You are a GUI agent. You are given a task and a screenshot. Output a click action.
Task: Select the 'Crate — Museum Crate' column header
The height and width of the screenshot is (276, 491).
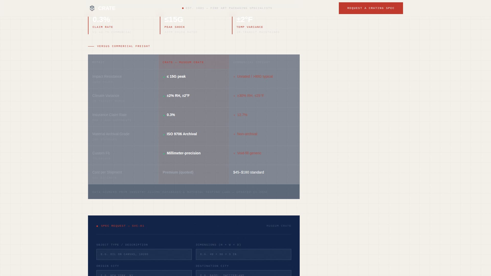(183, 62)
